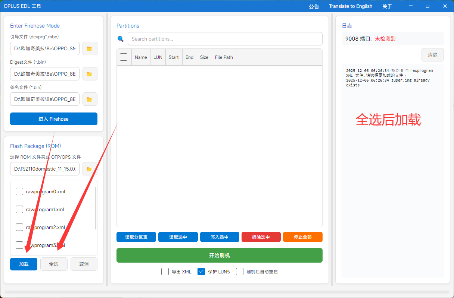Click the partition search magnifier icon

coord(121,39)
